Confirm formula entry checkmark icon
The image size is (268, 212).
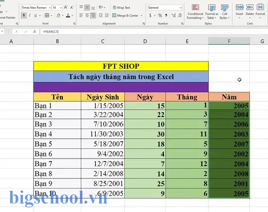click(x=26, y=32)
